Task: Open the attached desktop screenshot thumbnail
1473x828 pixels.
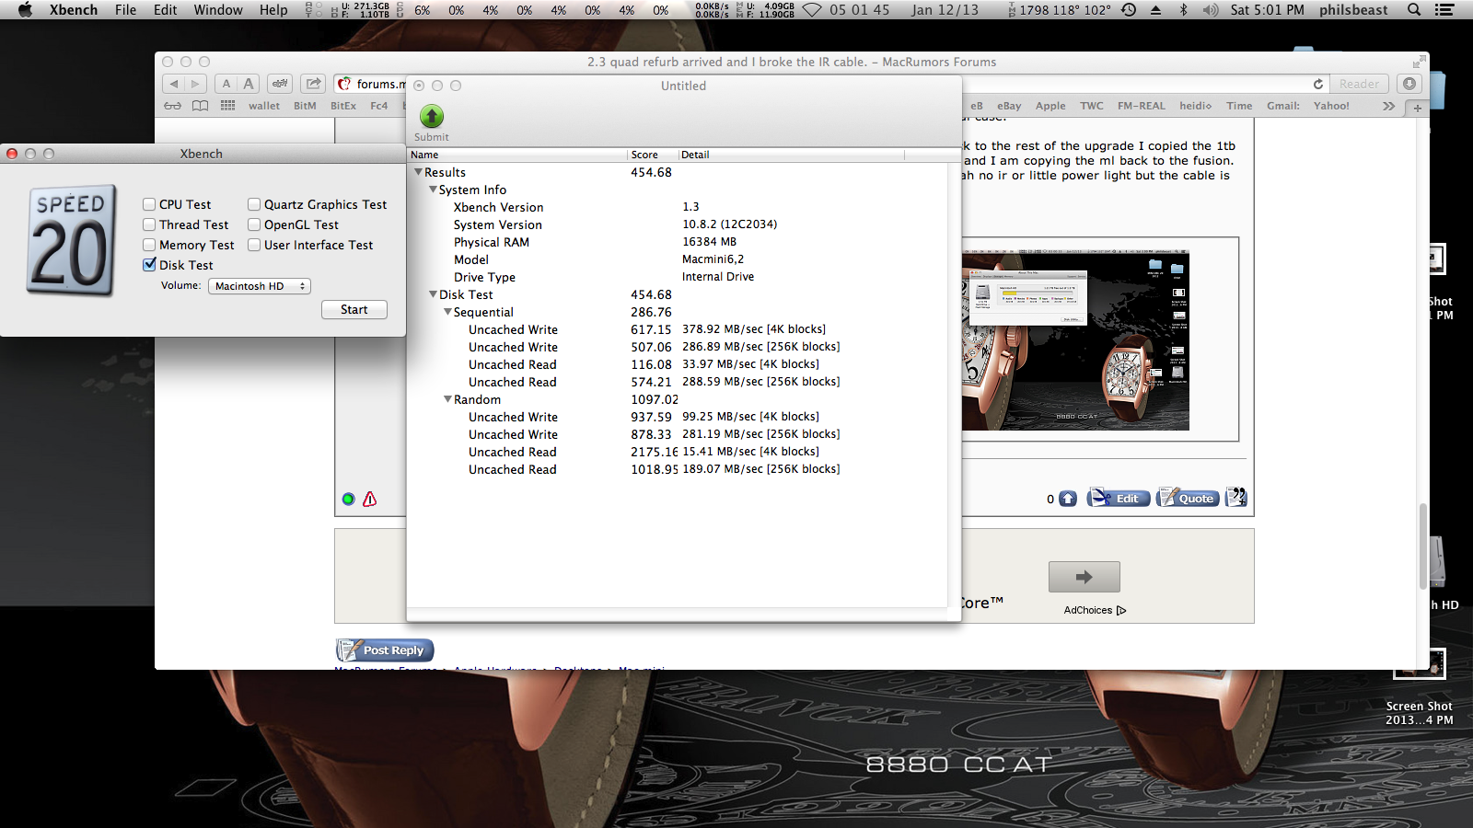Action: pyautogui.click(x=1075, y=339)
